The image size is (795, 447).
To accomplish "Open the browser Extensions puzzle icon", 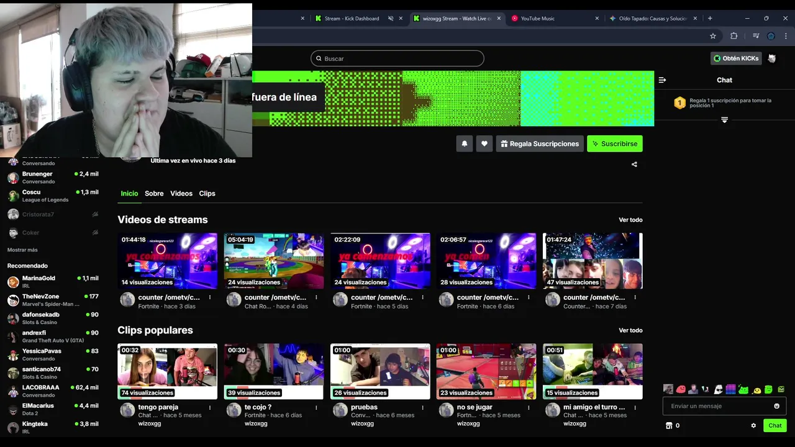I will pyautogui.click(x=734, y=36).
